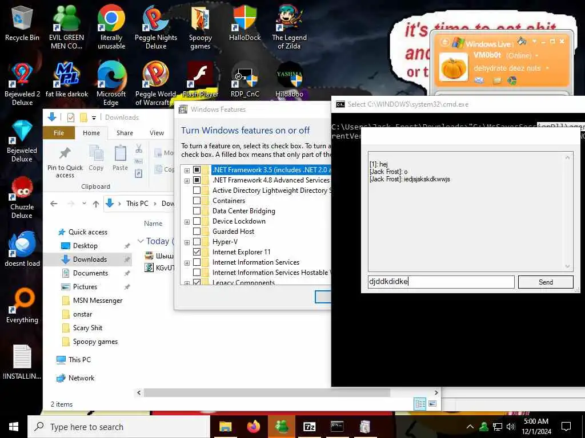Expand .NET Framework 3.5 tree node
Viewport: 585px width, 438px height.
pyautogui.click(x=187, y=171)
